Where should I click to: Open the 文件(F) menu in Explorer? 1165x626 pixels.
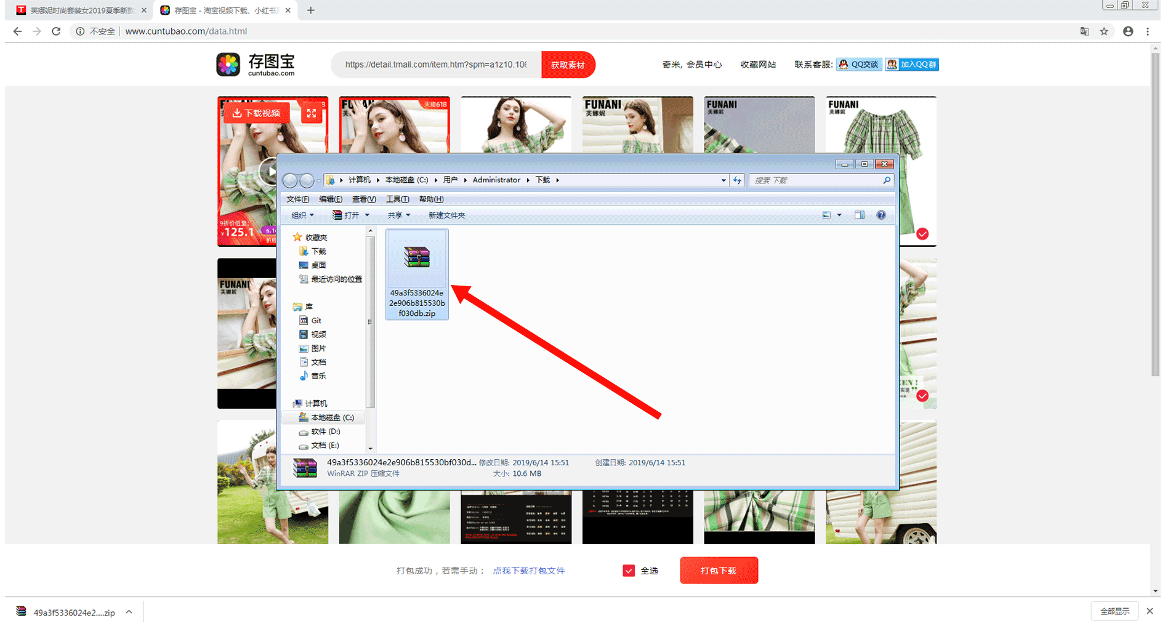tap(297, 199)
